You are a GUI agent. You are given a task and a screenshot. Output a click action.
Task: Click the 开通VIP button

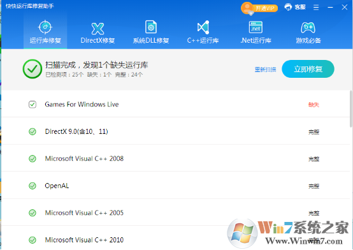tap(265, 8)
